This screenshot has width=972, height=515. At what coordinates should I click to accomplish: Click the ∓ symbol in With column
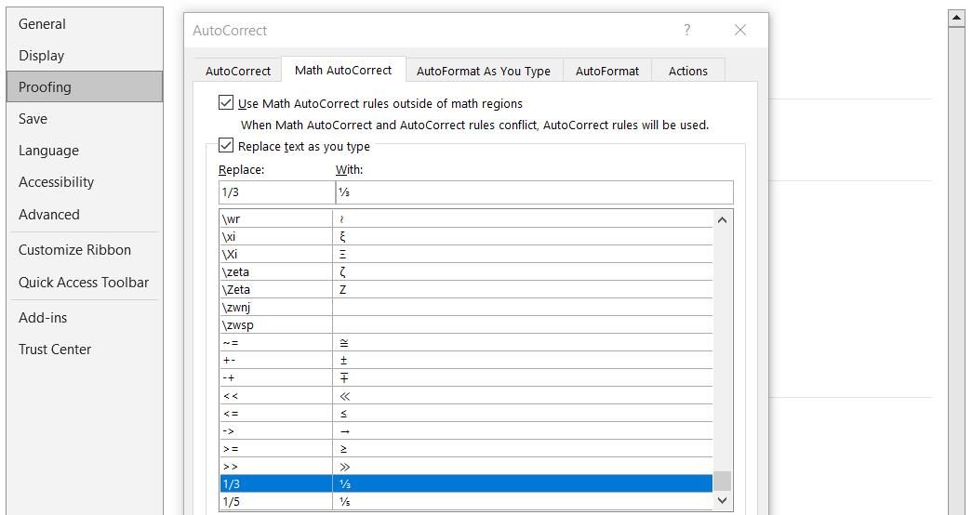tap(343, 378)
